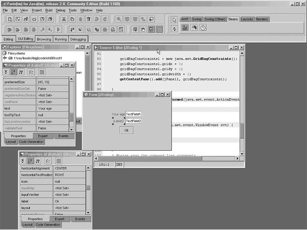Open the Debugging workspace tab
The image size is (307, 230).
78,39
